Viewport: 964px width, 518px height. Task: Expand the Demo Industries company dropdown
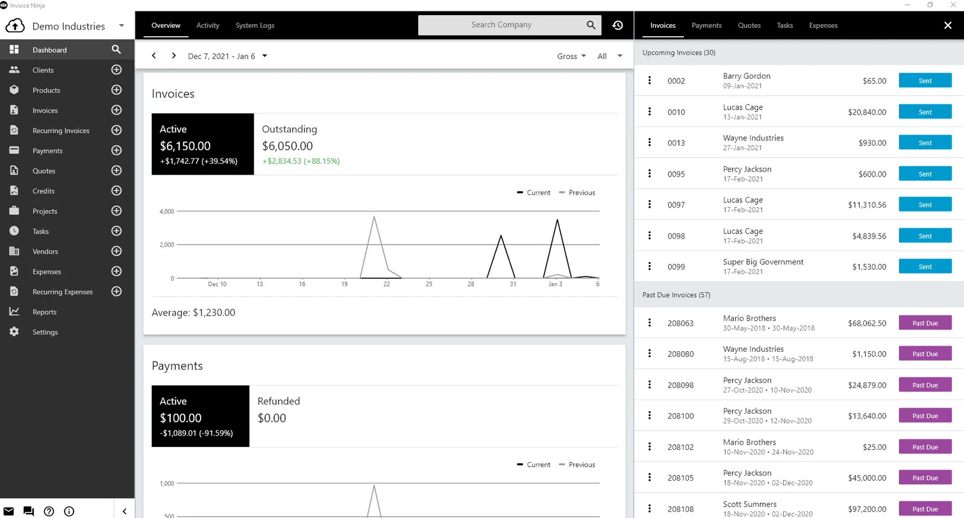coord(122,26)
